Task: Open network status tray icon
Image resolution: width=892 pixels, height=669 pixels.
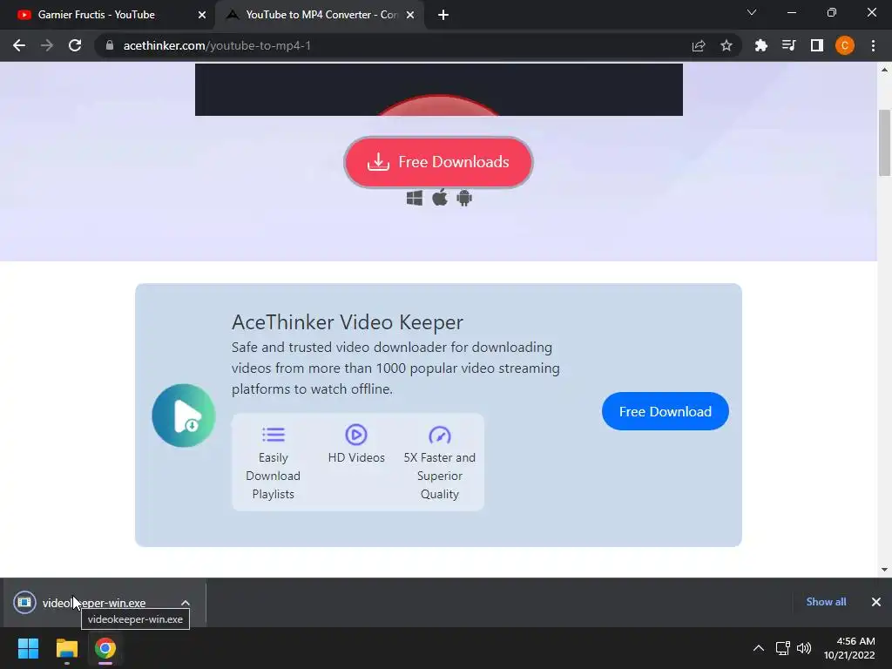Action: point(783,648)
